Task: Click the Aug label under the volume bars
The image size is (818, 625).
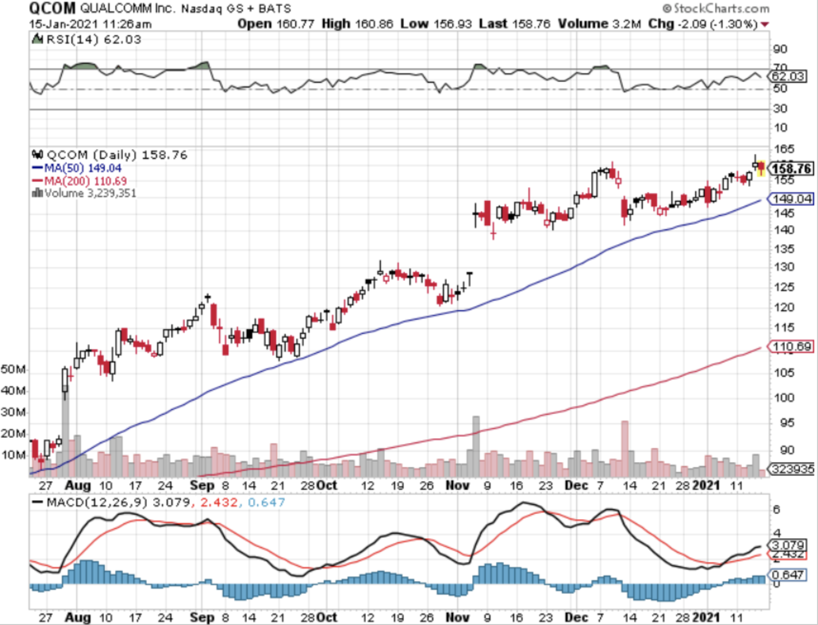Action: [78, 486]
